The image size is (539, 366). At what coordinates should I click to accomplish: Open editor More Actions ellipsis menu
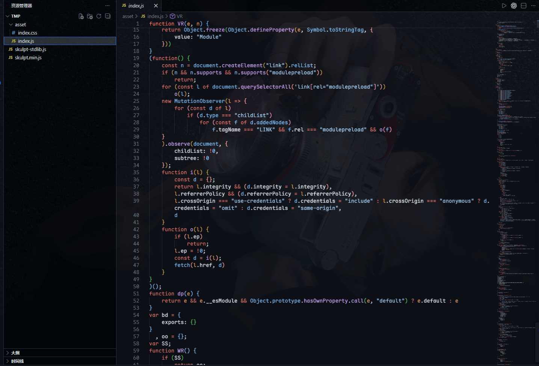point(533,6)
